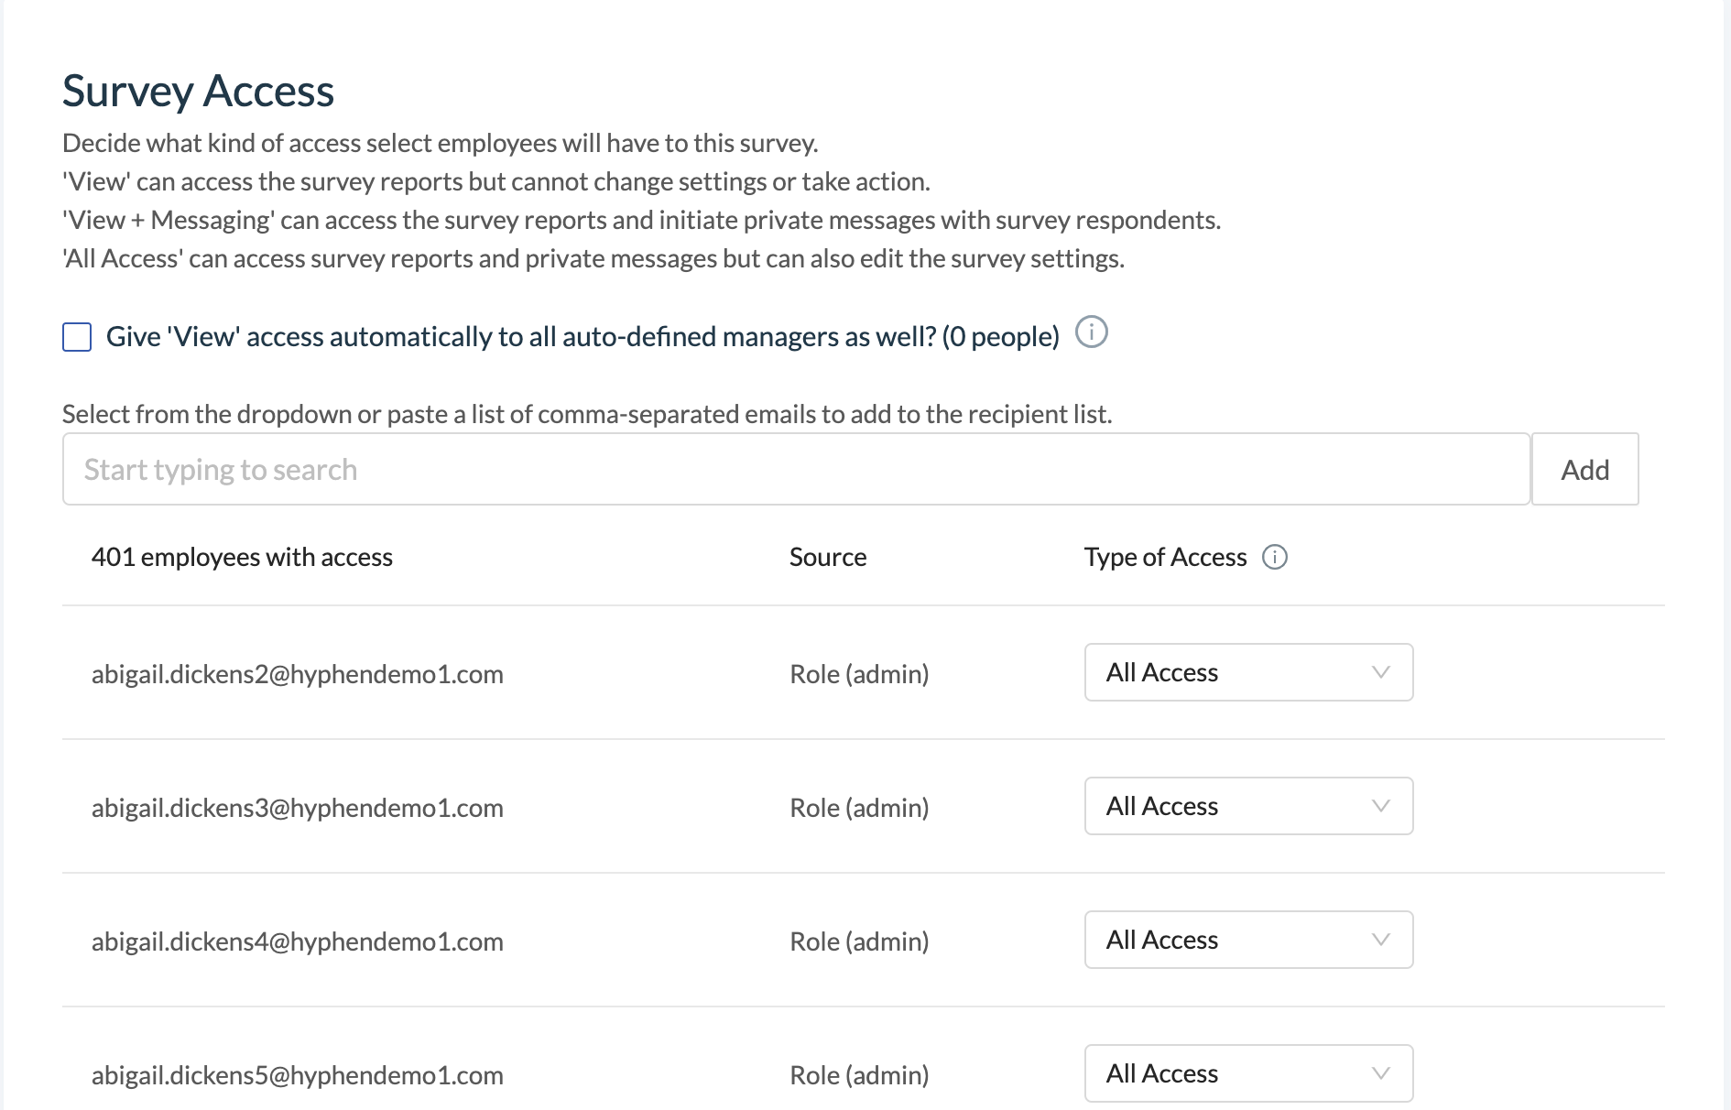Click the Add button

pos(1584,469)
